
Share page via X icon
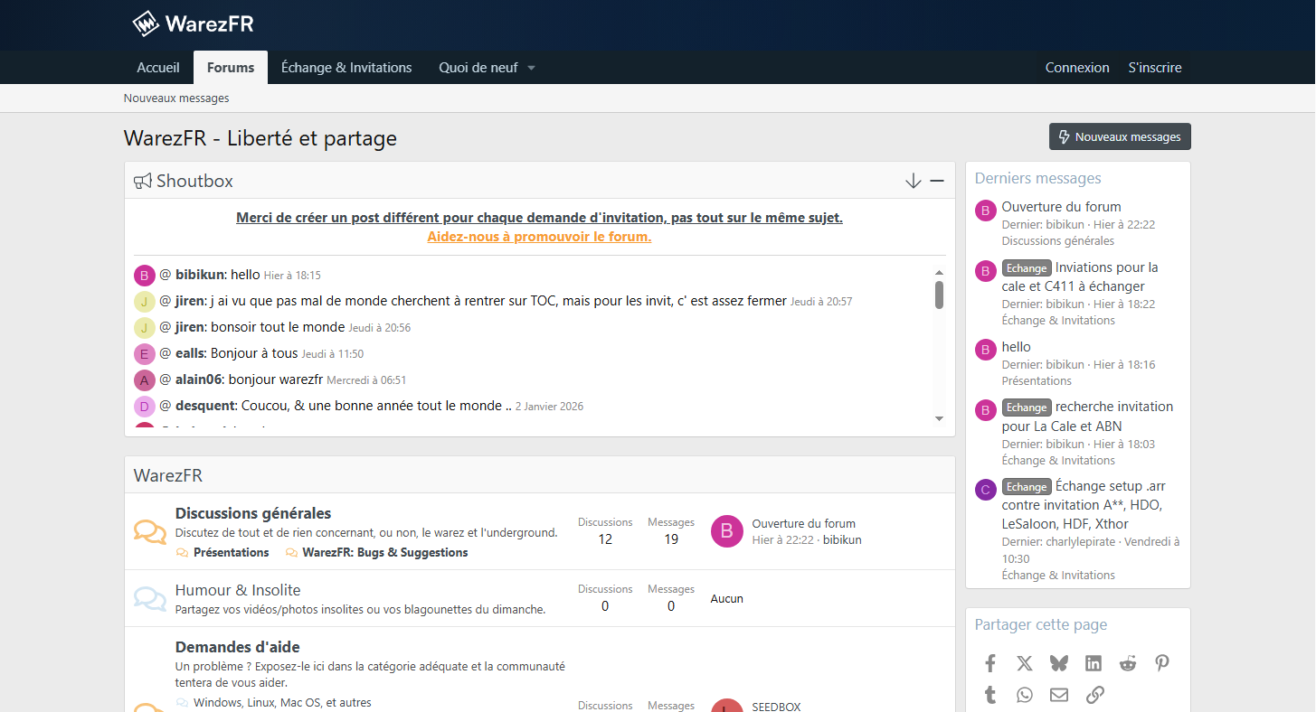pyautogui.click(x=1025, y=663)
